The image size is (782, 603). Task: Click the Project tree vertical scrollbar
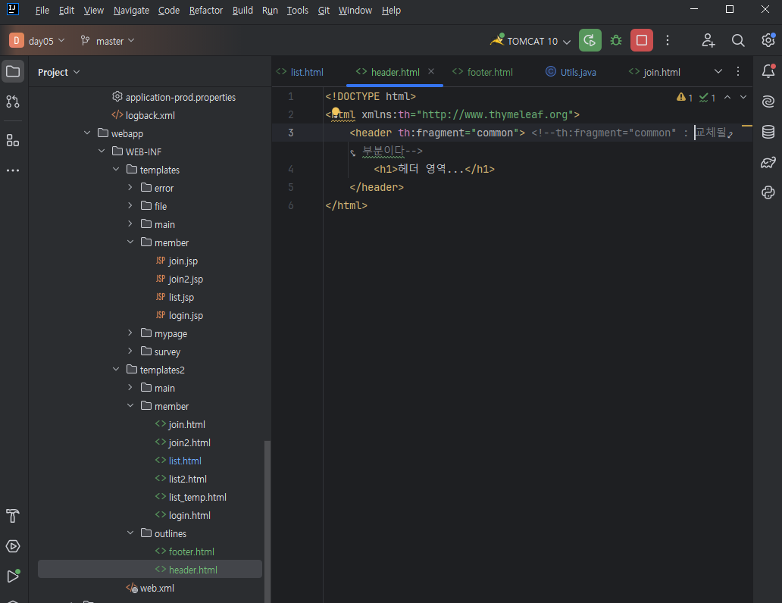pyautogui.click(x=267, y=521)
